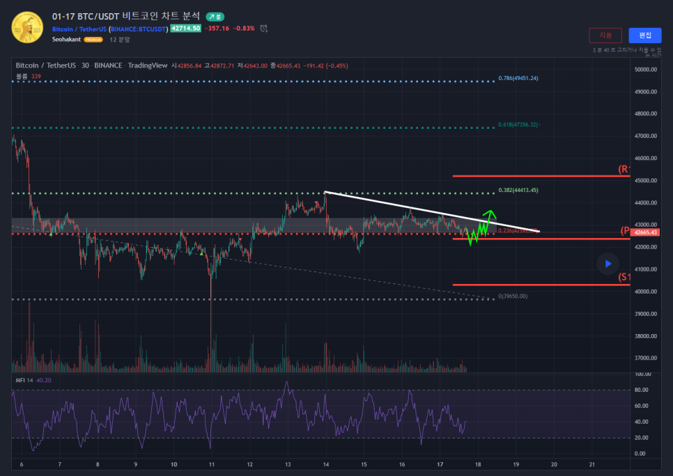Click the green long '롱' arrow badge
The width and height of the screenshot is (673, 476).
215,16
